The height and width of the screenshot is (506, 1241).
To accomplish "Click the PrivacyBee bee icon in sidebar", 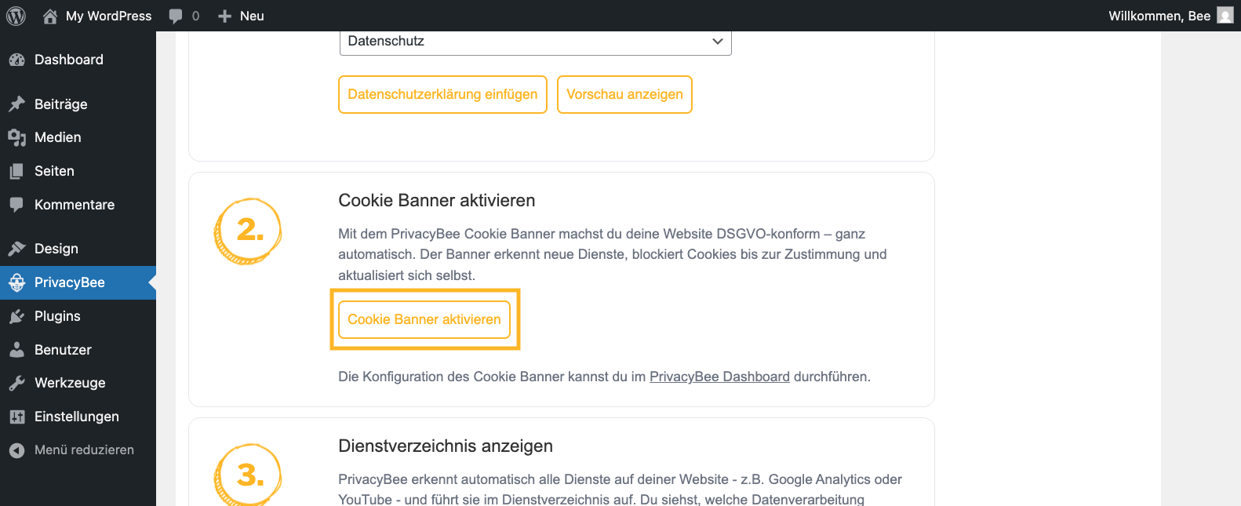I will tap(16, 282).
